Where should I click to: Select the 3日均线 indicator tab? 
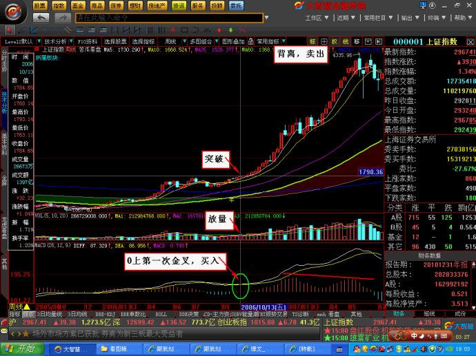tap(77, 314)
